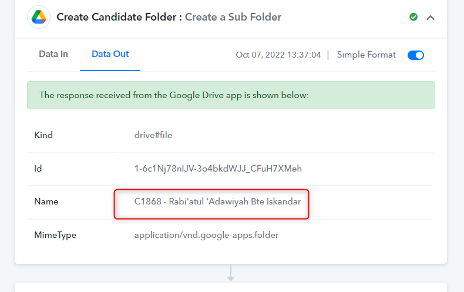Click the Kind field label

coord(43,135)
